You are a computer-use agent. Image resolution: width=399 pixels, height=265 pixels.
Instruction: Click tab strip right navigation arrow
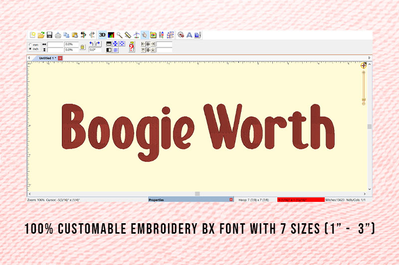pos(370,58)
